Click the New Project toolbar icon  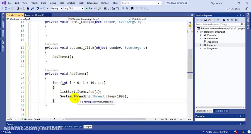tap(18, 8)
